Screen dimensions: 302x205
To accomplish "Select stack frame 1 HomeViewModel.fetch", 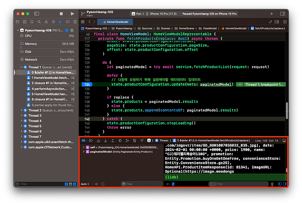I will click(x=48, y=77).
